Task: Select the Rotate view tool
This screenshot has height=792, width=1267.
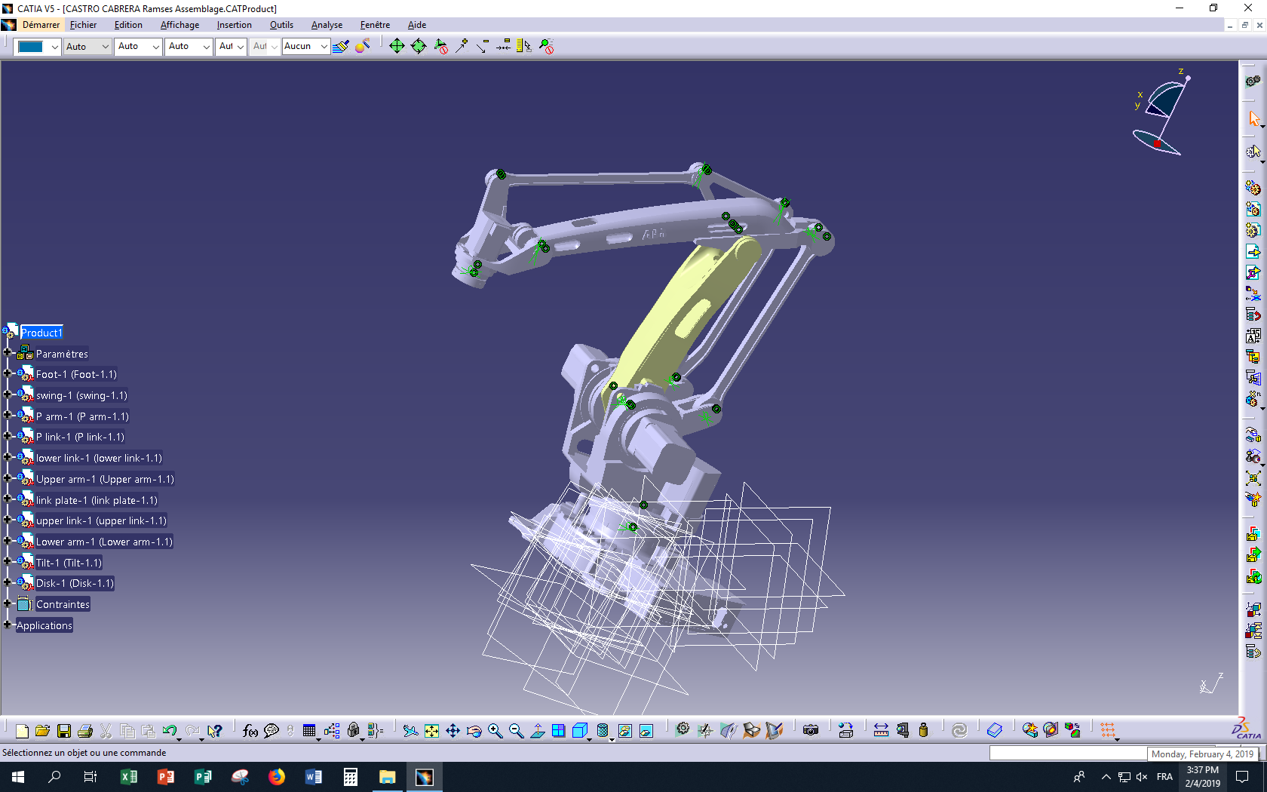Action: pos(474,730)
